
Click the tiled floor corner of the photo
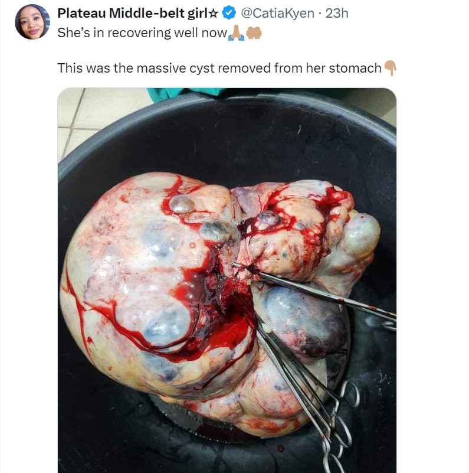(74, 115)
